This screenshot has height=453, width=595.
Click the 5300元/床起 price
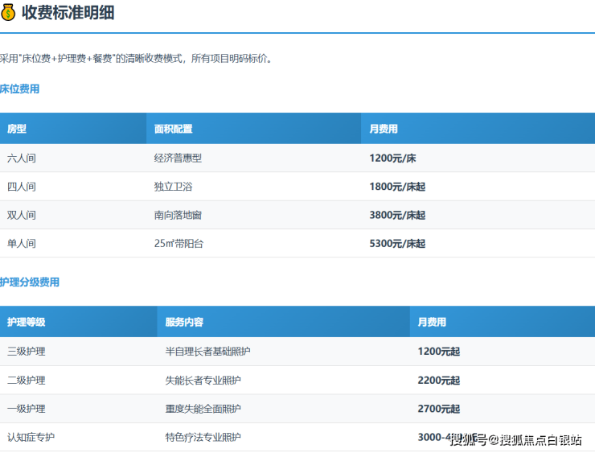pyautogui.click(x=397, y=244)
